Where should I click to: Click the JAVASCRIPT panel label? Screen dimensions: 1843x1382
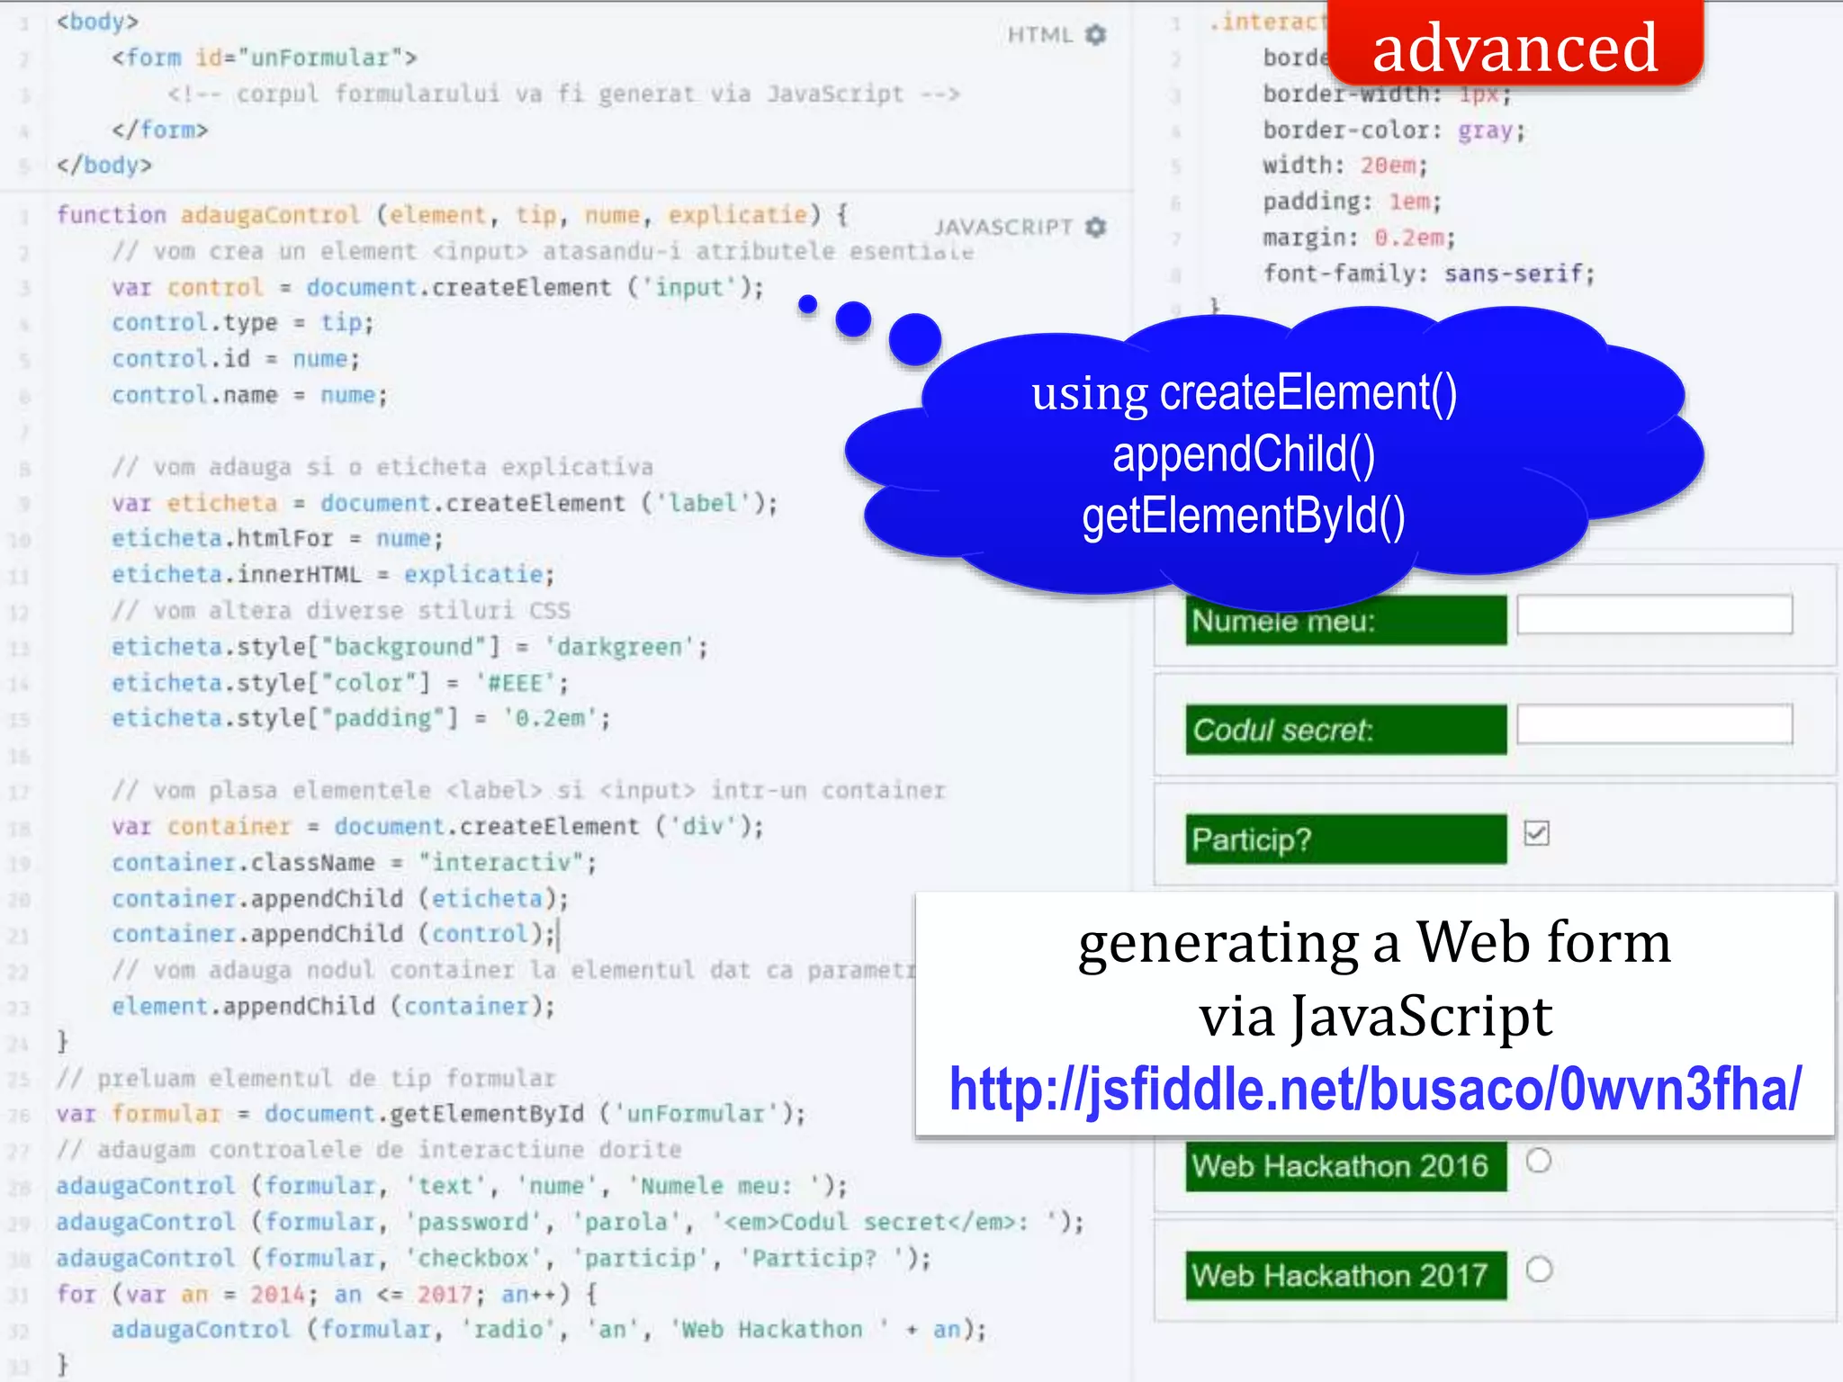tap(1002, 228)
